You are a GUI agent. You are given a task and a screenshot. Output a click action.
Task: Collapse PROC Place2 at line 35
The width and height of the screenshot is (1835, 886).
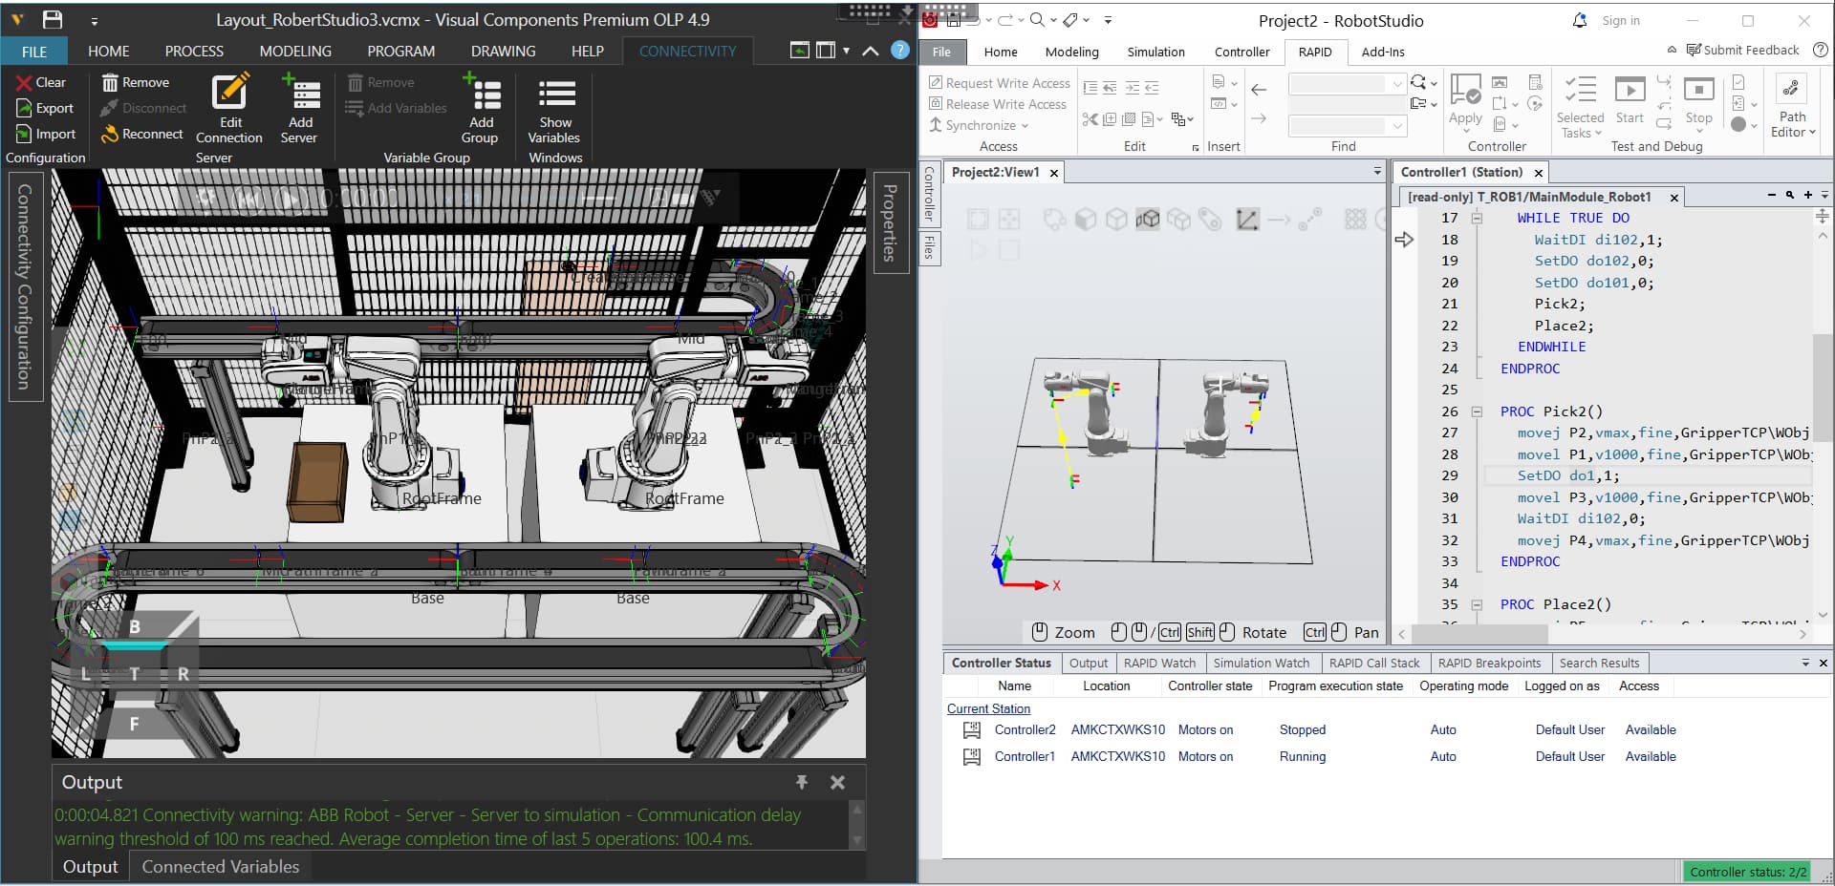(x=1477, y=605)
